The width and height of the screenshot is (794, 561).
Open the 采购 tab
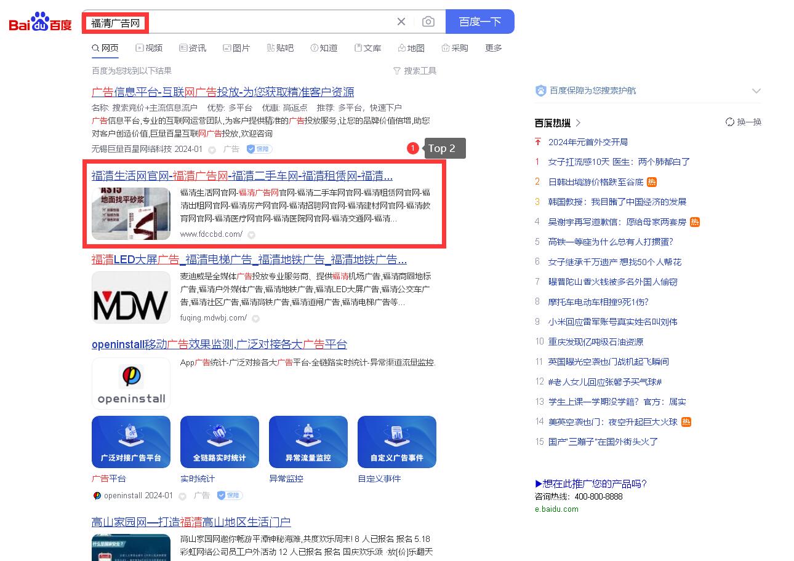pyautogui.click(x=455, y=48)
